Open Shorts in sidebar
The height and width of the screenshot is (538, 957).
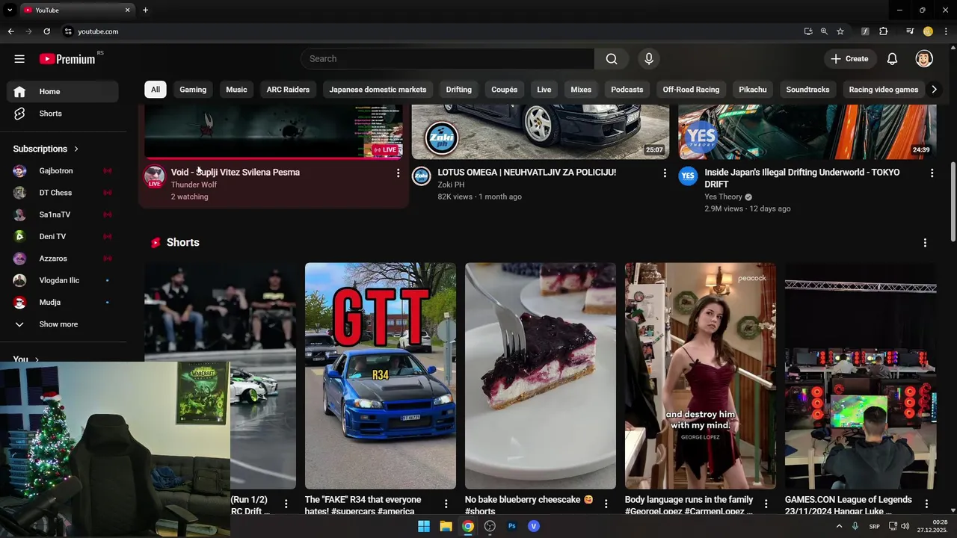[63, 114]
